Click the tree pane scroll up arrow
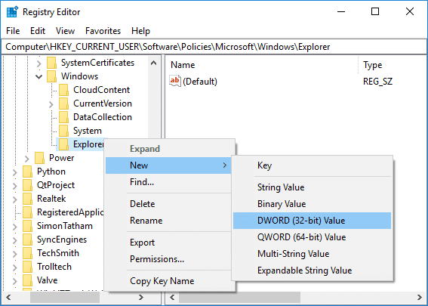428x306 pixels. point(154,63)
